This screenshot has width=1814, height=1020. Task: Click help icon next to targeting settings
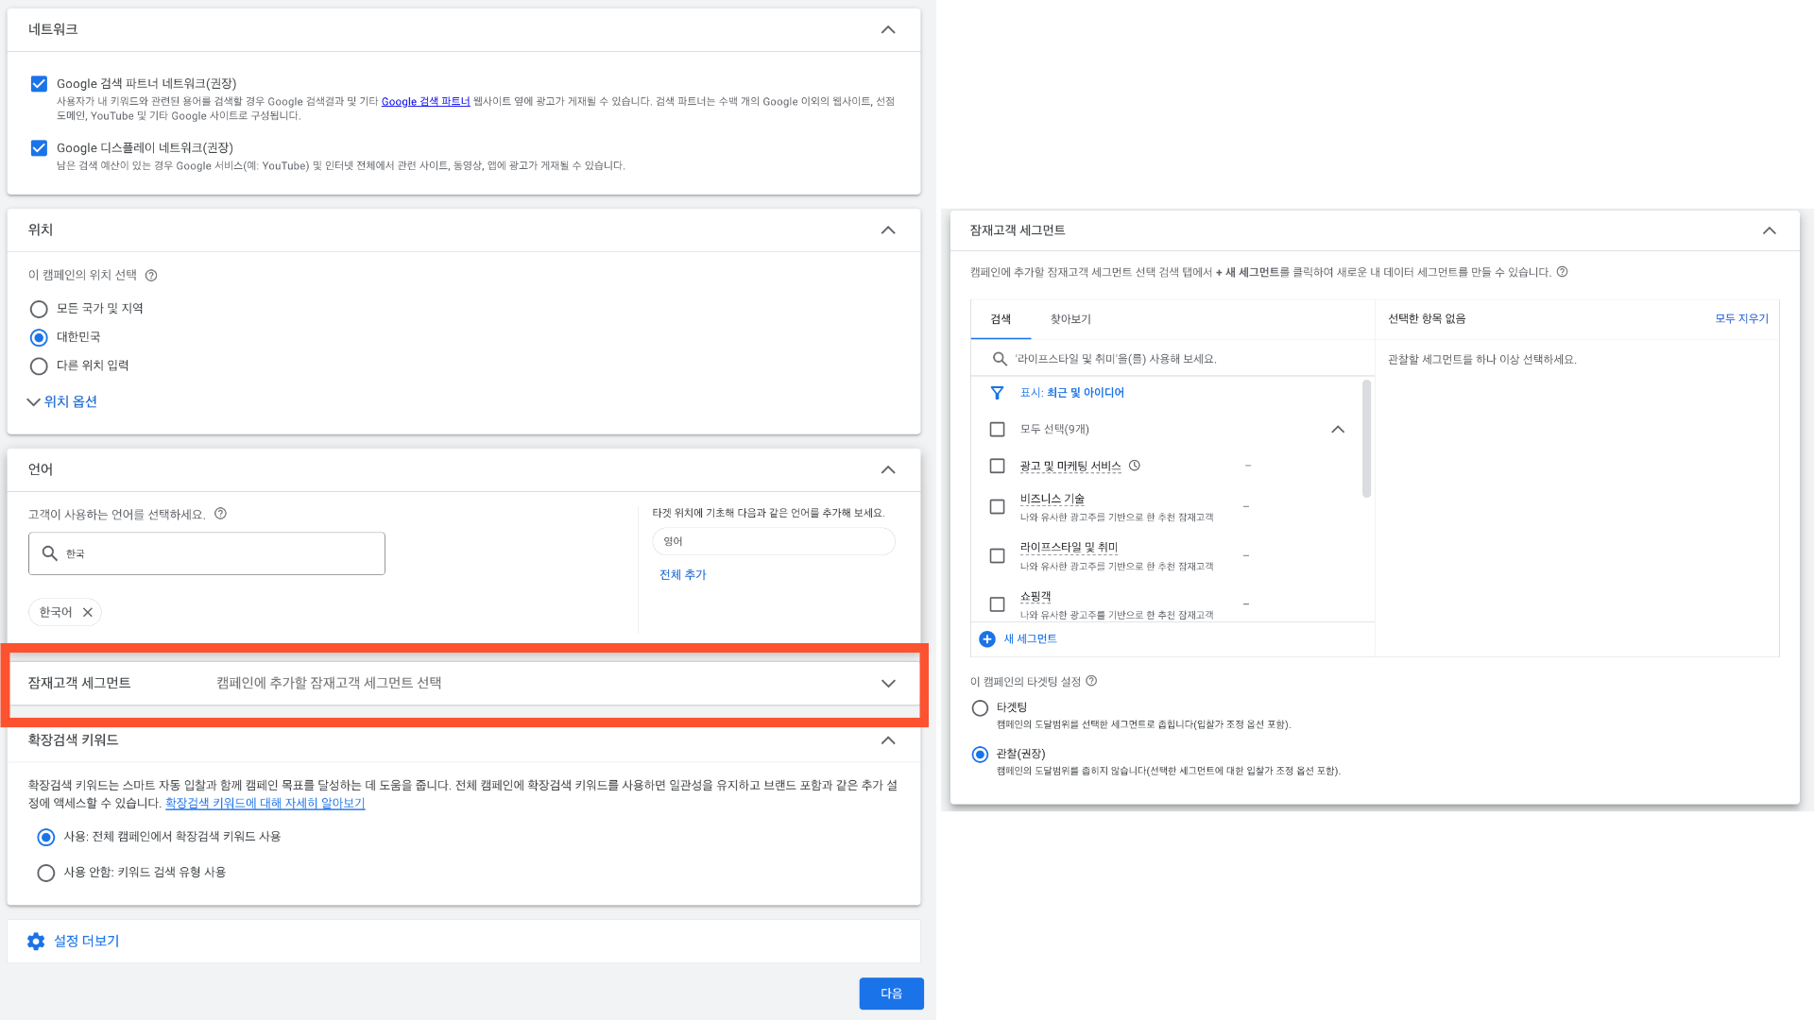coord(1091,681)
